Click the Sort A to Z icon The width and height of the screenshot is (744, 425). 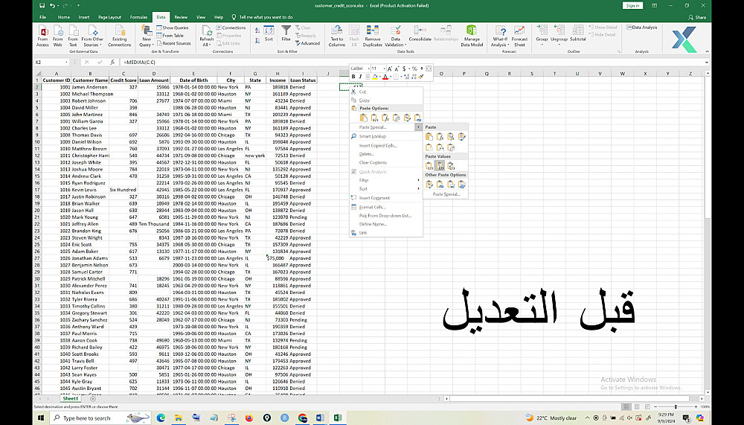click(257, 30)
